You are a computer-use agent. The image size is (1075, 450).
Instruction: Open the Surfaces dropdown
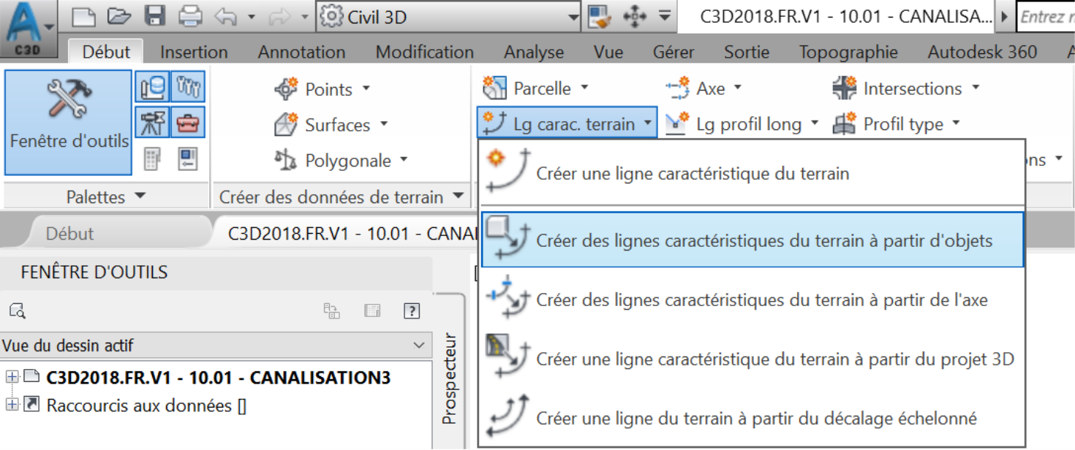coord(331,125)
